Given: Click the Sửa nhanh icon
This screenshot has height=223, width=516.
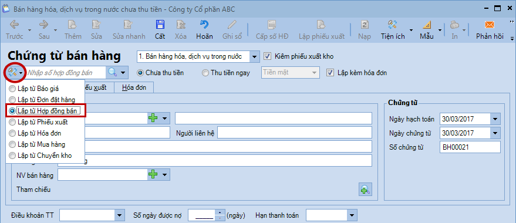Looking at the screenshot, I should click(x=129, y=25).
